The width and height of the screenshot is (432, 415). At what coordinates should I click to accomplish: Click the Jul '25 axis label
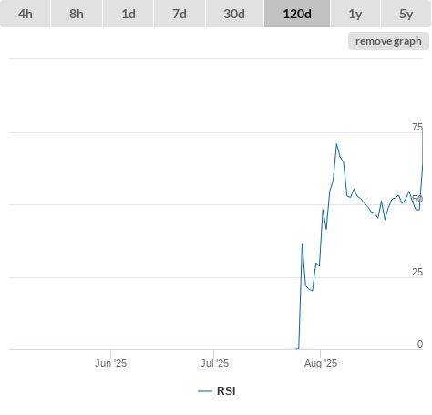(214, 363)
